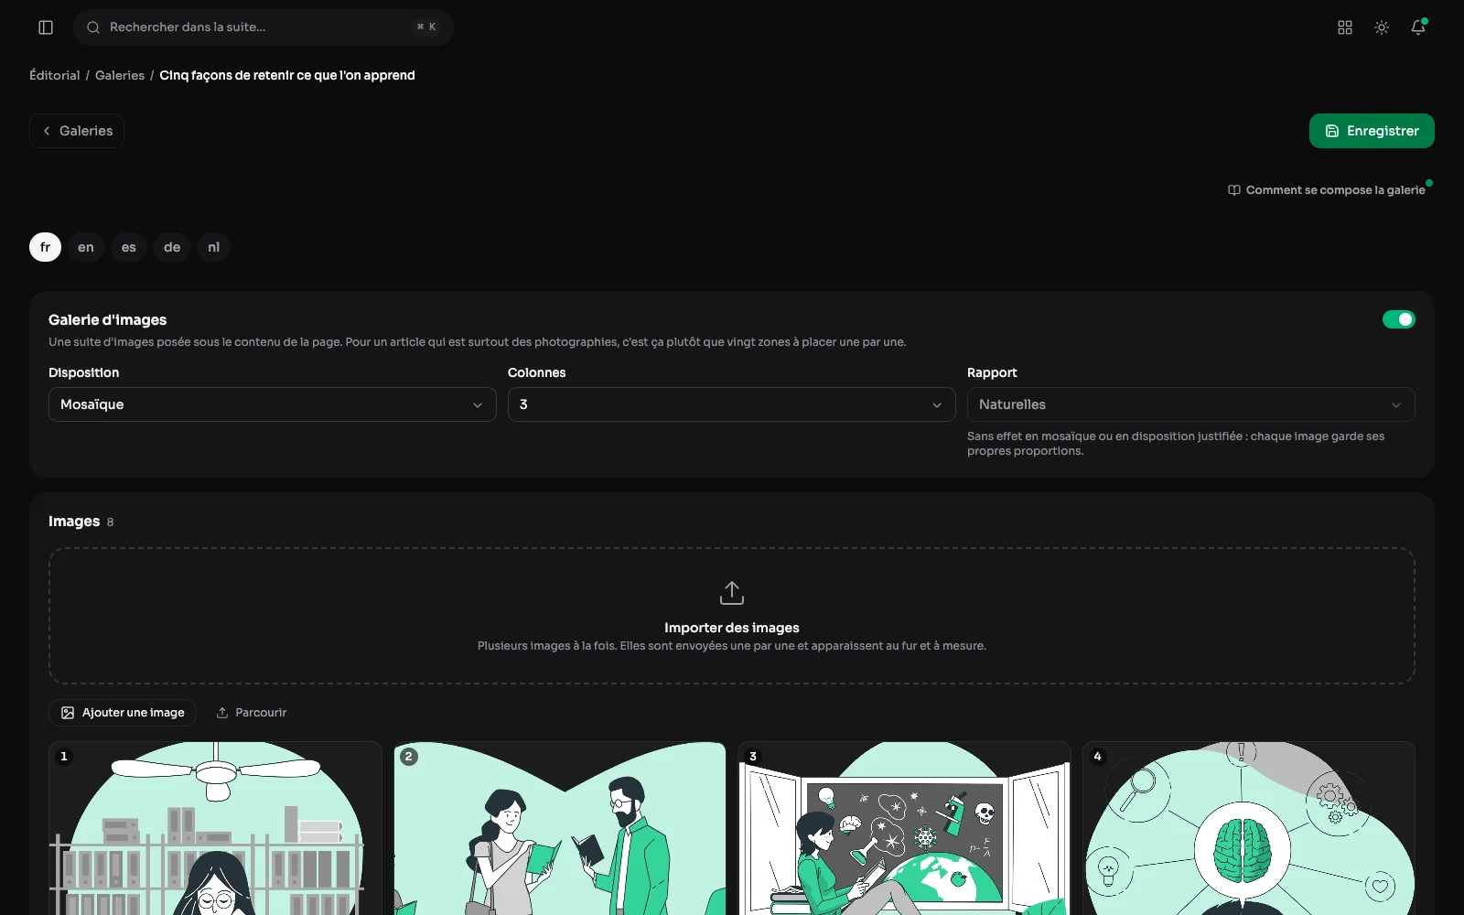1464x915 pixels.
Task: Select the fr language tab
Action: 45,247
